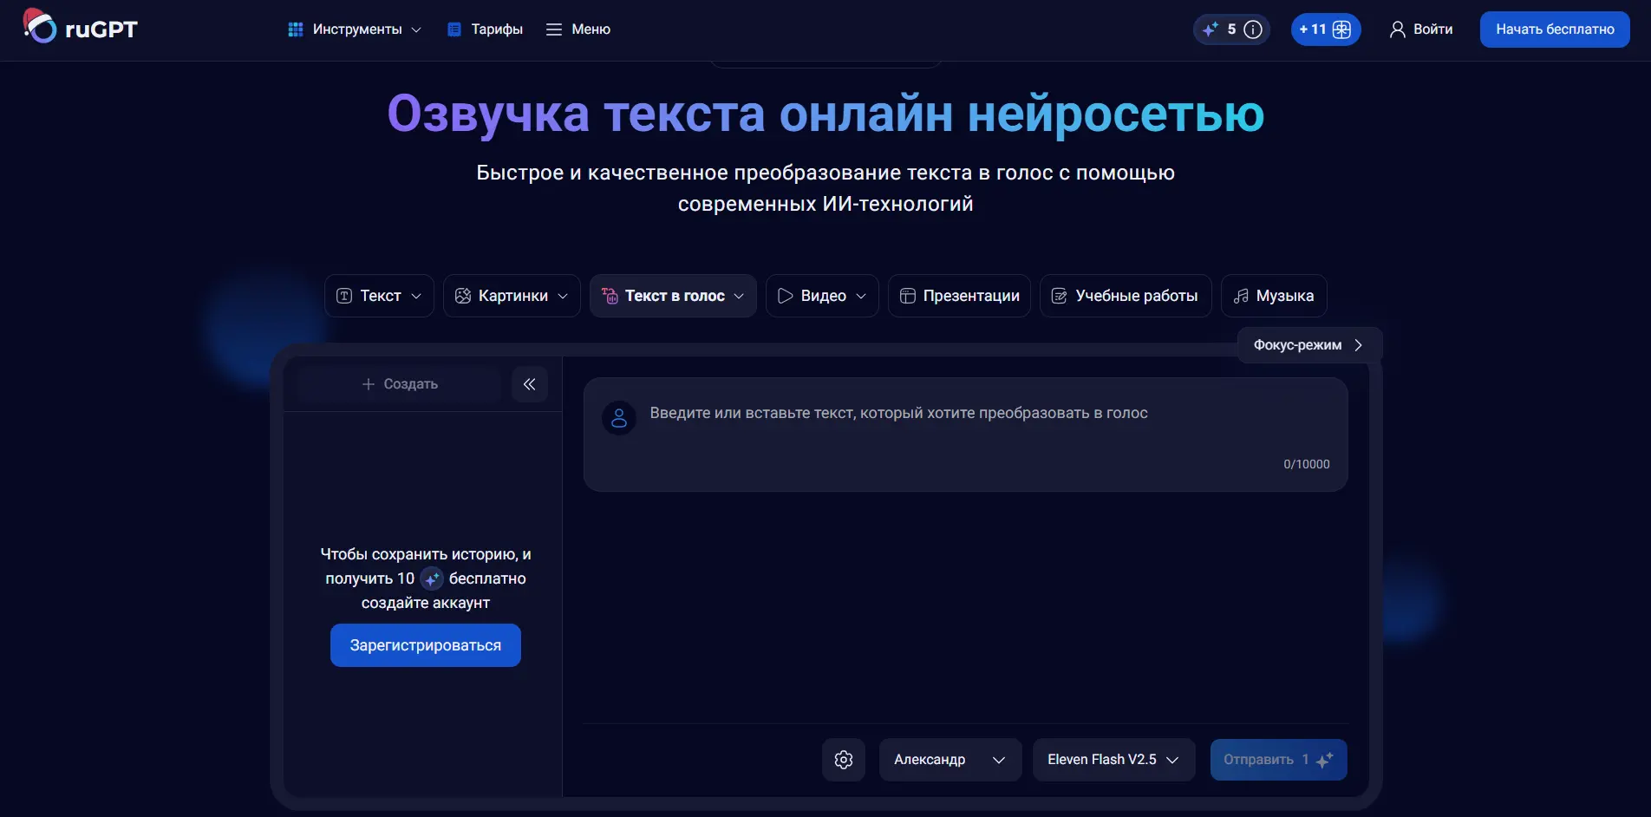
Task: Open the Картинки tool icon
Action: [464, 296]
